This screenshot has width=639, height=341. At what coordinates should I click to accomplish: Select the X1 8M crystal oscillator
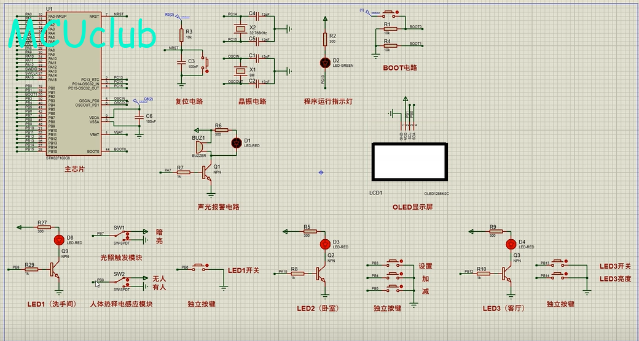tap(241, 71)
